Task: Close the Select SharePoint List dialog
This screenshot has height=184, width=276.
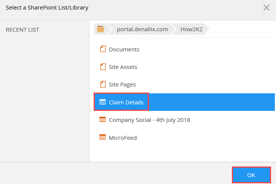Action: coord(266,8)
